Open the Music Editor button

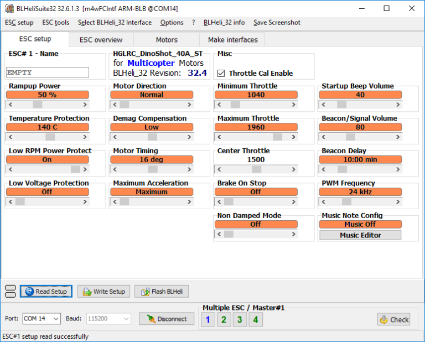360,235
